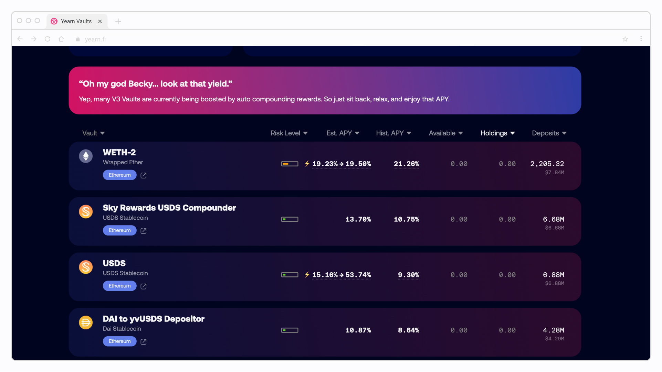The height and width of the screenshot is (372, 662).
Task: Go to browser home icon
Action: (61, 39)
